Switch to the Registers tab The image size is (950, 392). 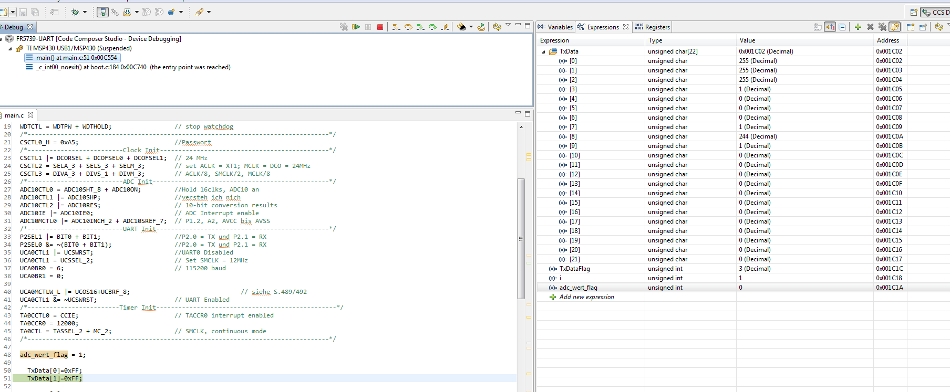pos(652,27)
